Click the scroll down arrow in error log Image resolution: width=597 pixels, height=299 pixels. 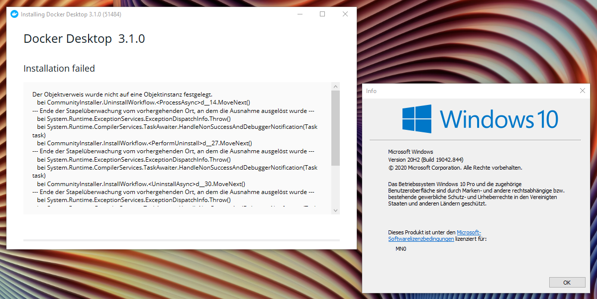click(335, 210)
